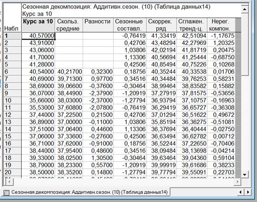Click horizontal scrollbar right arrow
Viewport: 257px width, 202px height.
237,181
